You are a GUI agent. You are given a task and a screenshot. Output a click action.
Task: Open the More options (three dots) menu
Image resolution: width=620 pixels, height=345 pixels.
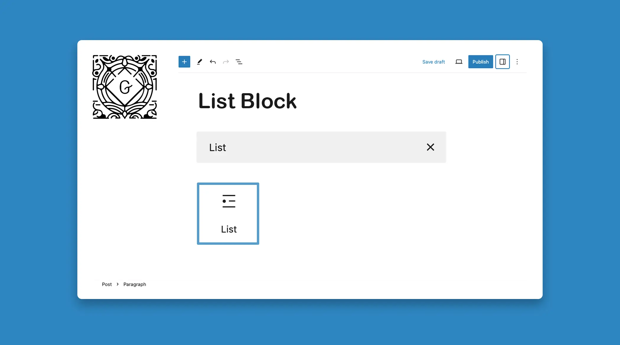[517, 62]
